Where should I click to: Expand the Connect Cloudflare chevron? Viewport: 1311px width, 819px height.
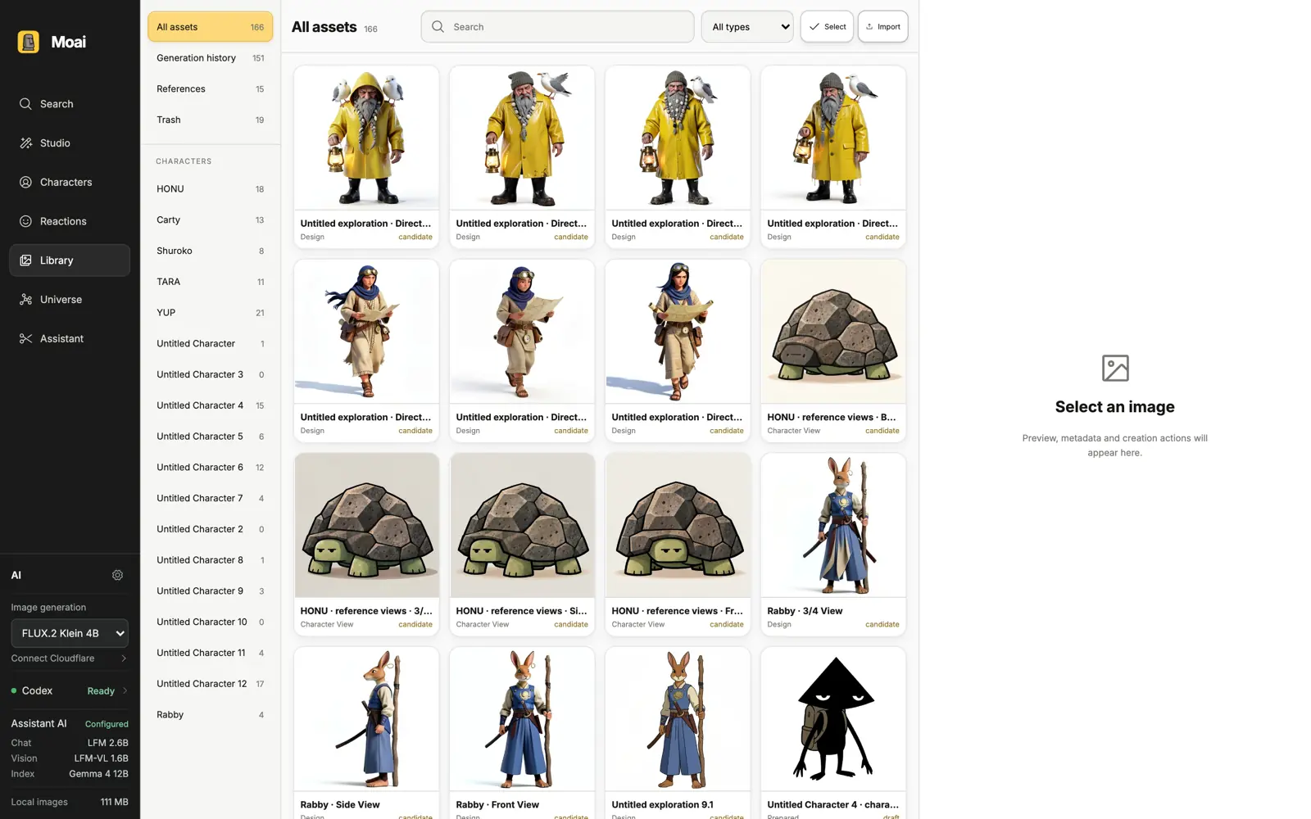pos(124,658)
